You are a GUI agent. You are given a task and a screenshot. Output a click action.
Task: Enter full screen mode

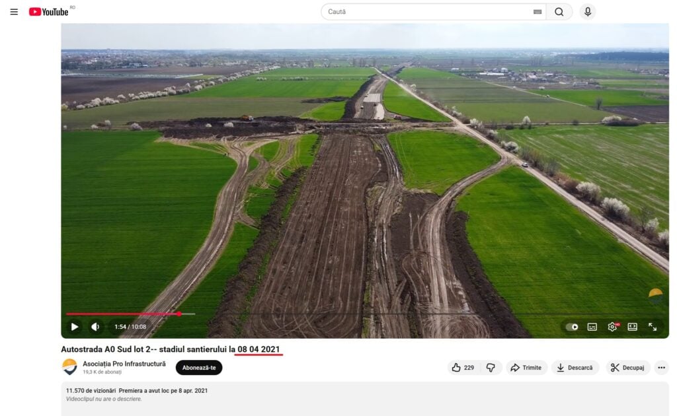(x=653, y=327)
